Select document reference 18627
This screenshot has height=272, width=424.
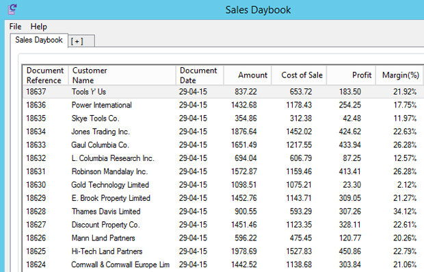pyautogui.click(x=36, y=225)
